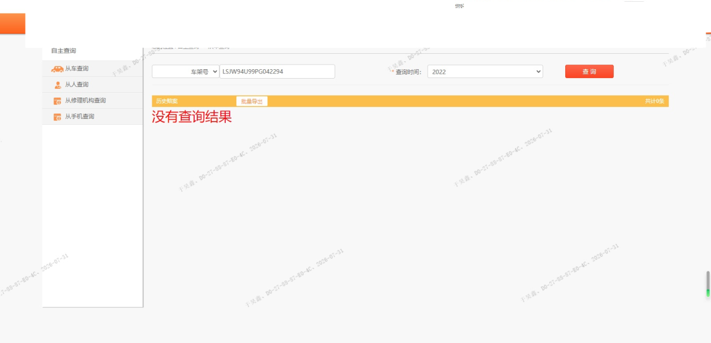Click the person icon beside 从人查询
This screenshot has height=343, width=711.
(57, 85)
